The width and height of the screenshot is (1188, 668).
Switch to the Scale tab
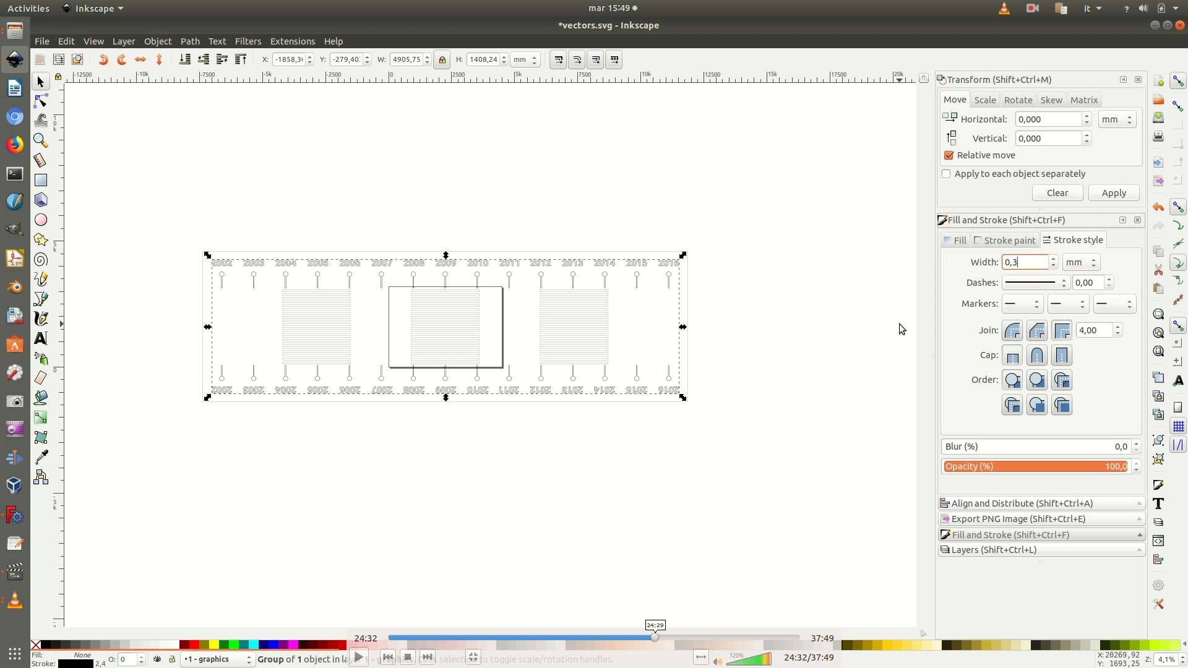pos(985,100)
